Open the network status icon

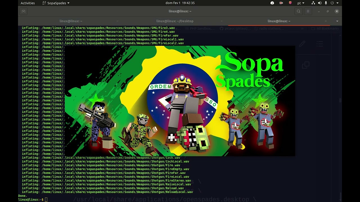[313, 3]
